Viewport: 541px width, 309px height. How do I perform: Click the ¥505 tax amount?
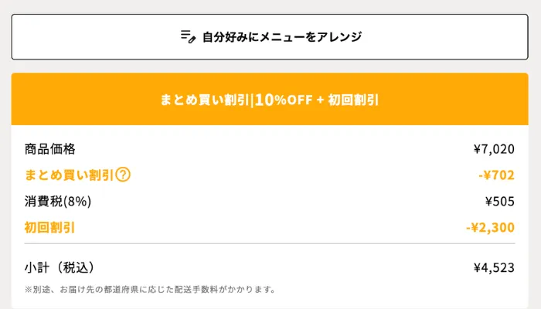point(499,202)
